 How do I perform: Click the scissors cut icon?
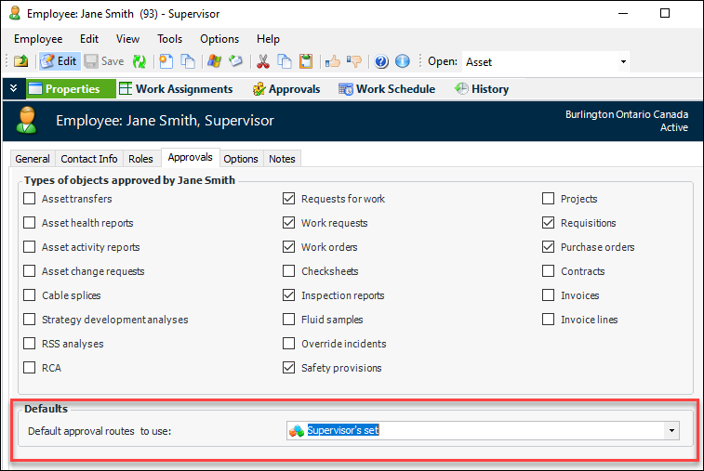click(x=262, y=61)
